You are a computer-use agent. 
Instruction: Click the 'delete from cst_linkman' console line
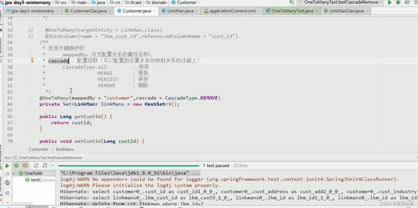click(132, 204)
